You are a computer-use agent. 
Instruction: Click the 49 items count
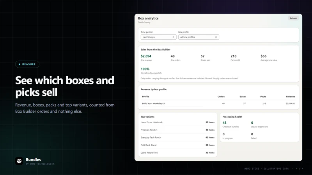click(210, 130)
